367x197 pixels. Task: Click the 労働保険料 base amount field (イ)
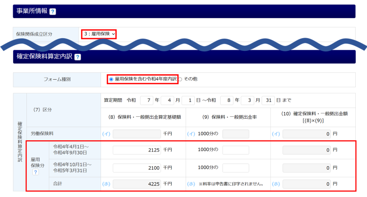tap(137, 134)
